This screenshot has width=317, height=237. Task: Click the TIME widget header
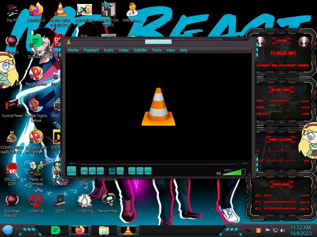281,41
